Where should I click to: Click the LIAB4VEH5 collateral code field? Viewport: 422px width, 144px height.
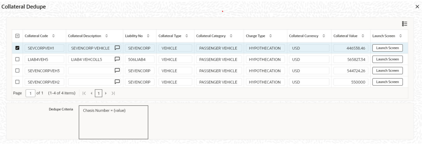click(x=44, y=59)
